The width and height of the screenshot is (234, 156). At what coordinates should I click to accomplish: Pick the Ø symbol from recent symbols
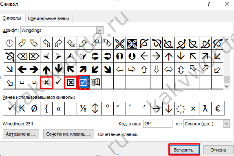pos(34,108)
